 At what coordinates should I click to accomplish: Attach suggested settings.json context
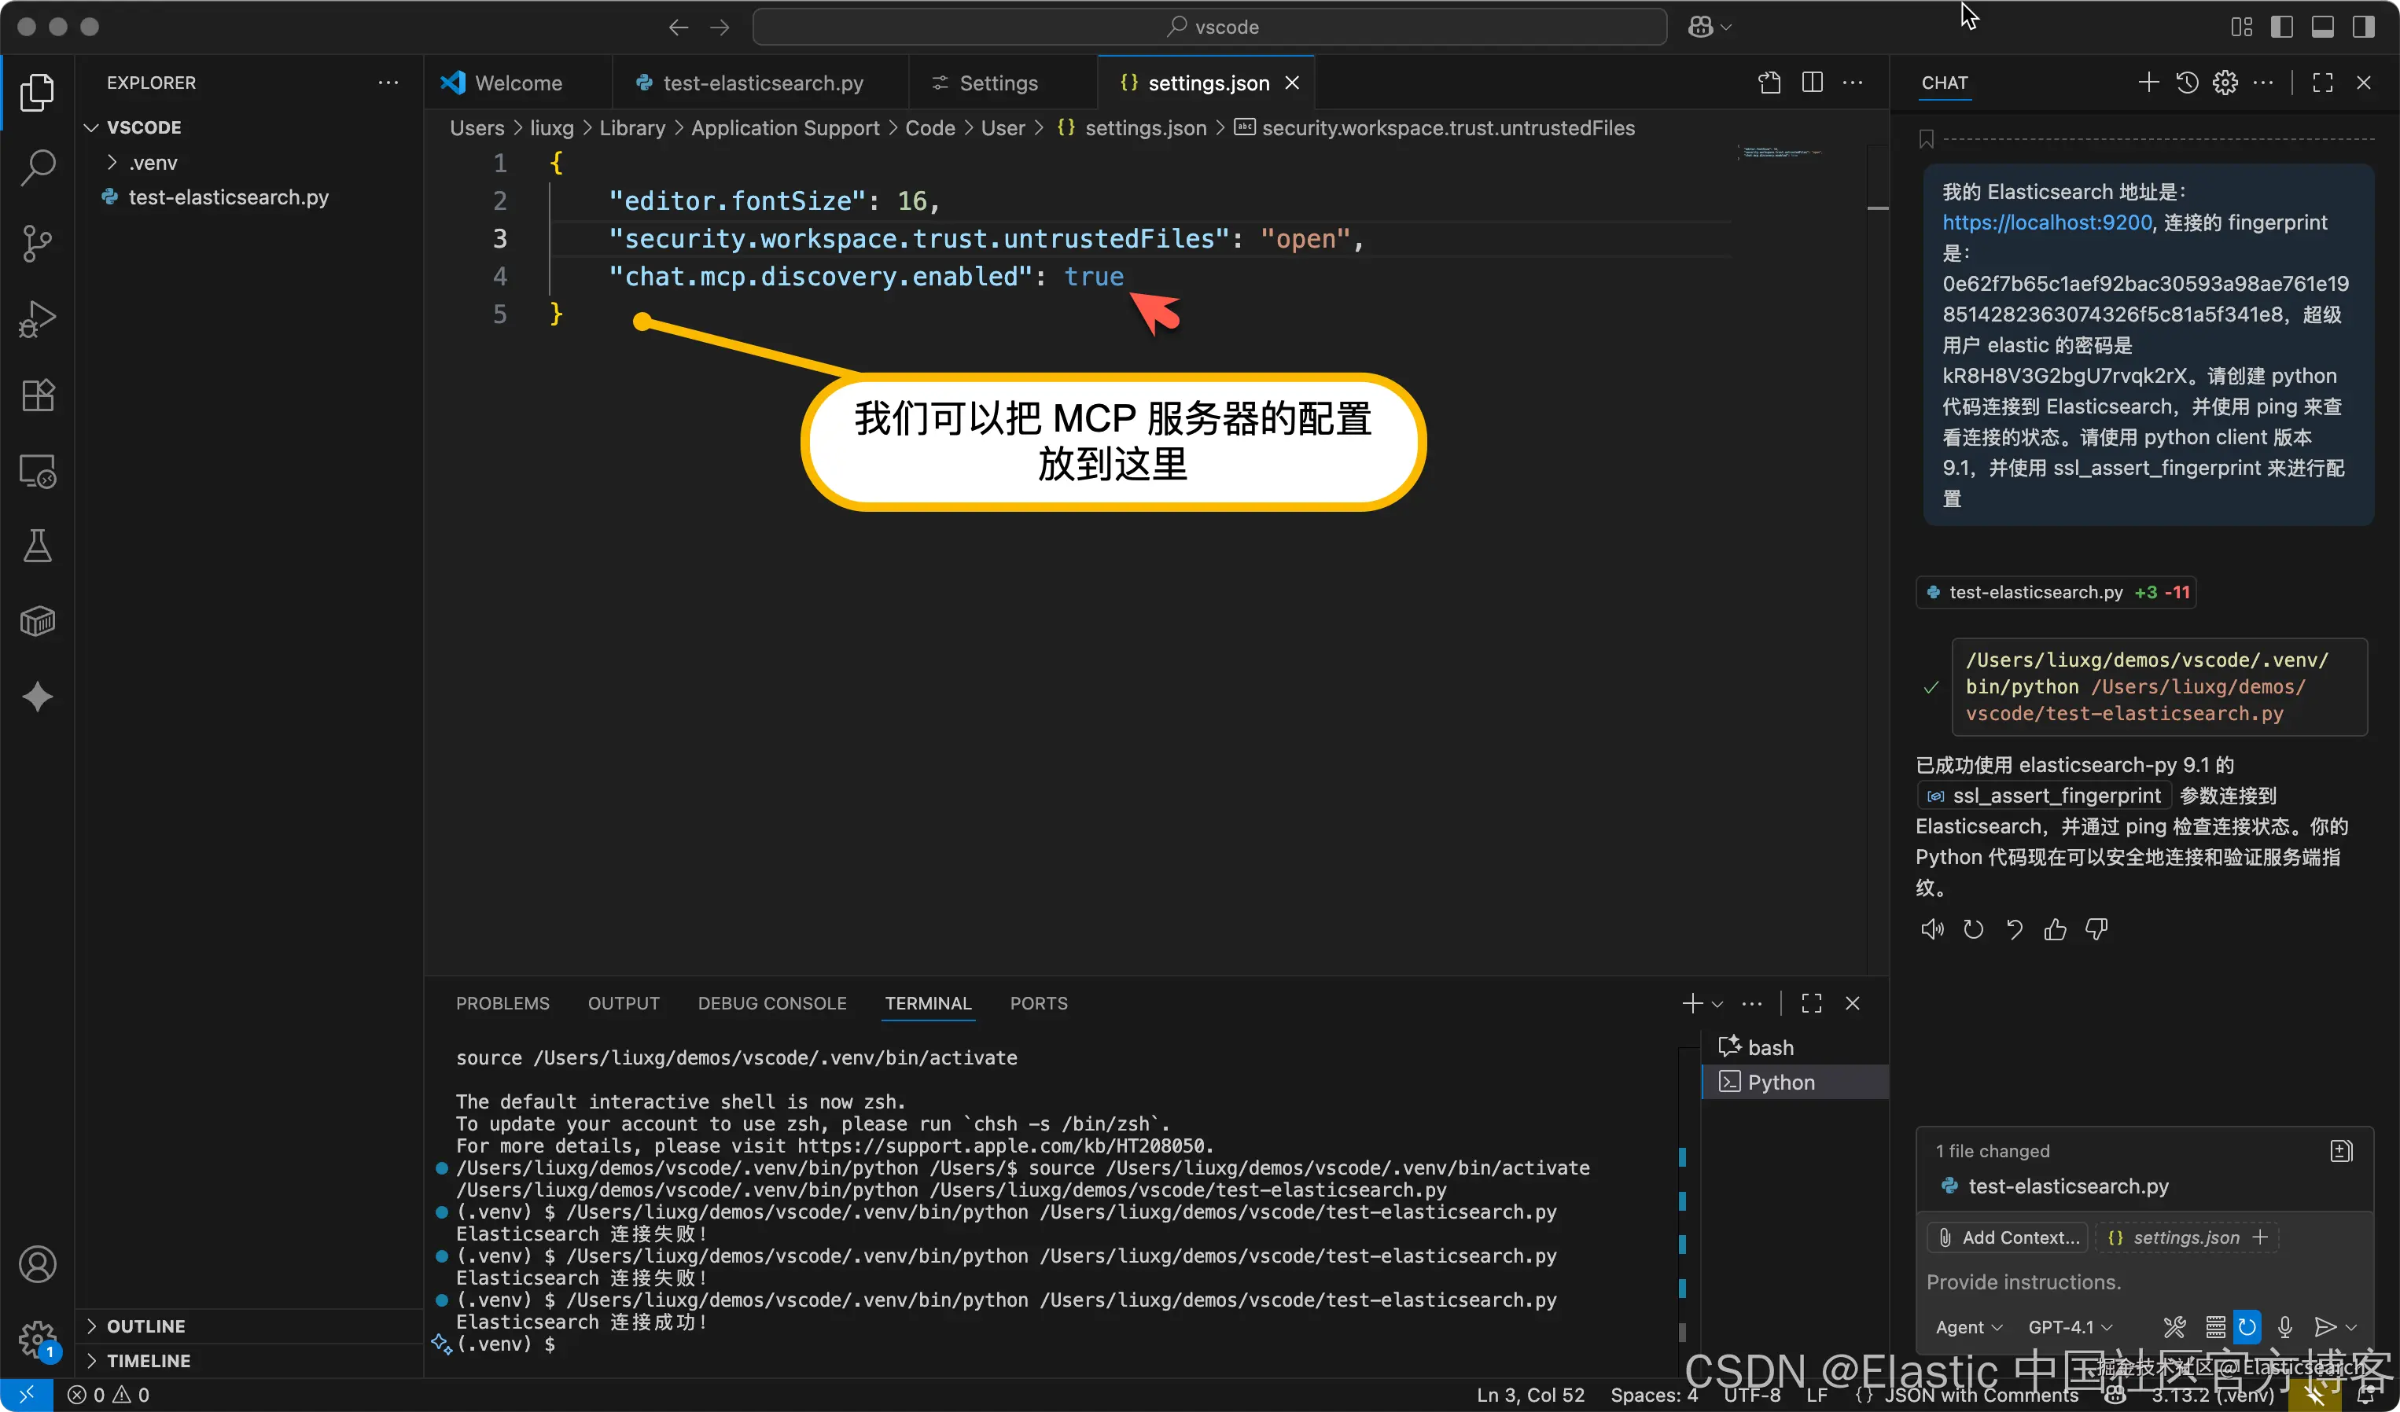[2186, 1237]
